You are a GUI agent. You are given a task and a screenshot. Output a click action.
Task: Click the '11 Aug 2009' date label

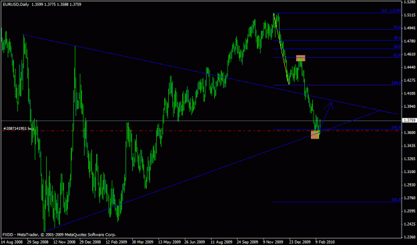(222, 242)
